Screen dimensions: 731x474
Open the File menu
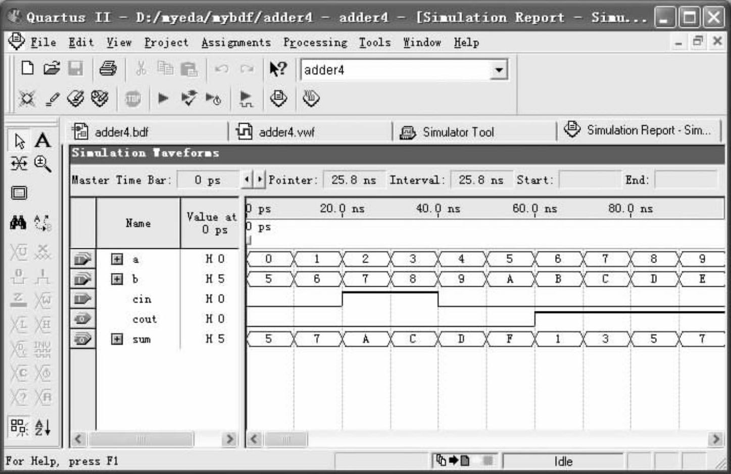coord(43,42)
